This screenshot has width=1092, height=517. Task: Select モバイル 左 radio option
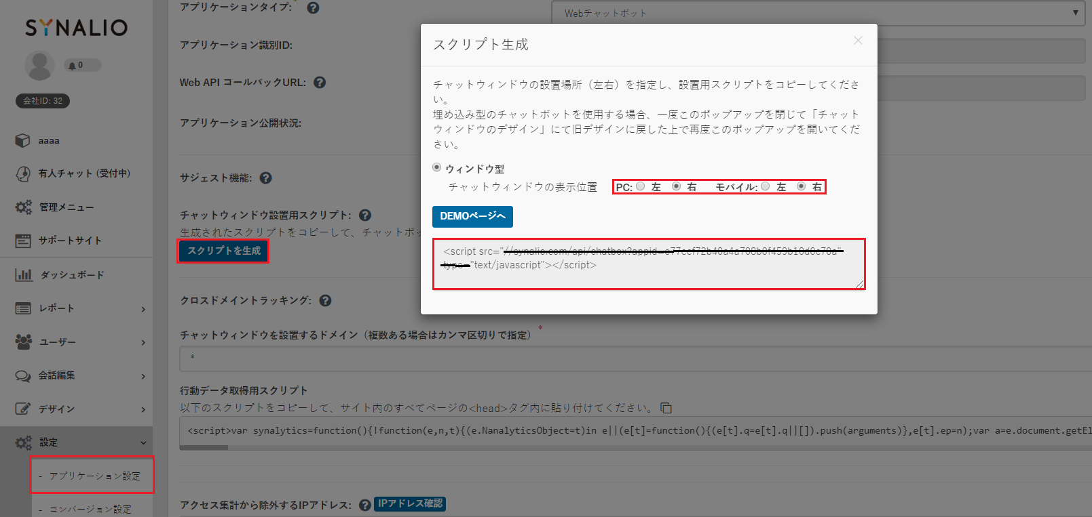[765, 186]
